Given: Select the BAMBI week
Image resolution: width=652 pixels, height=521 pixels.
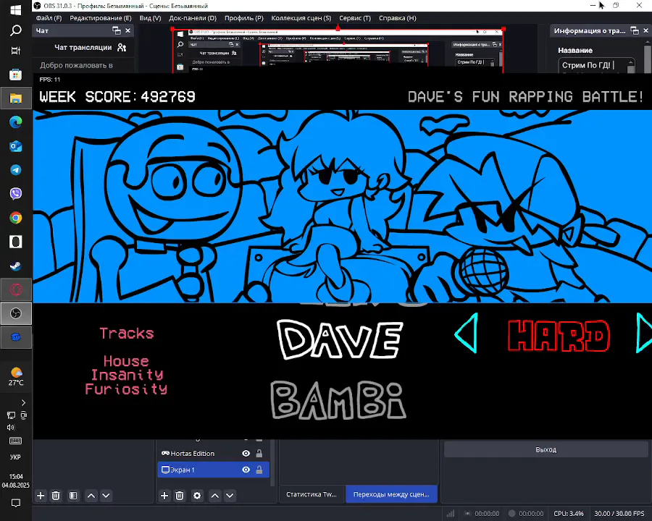Looking at the screenshot, I should (x=338, y=400).
